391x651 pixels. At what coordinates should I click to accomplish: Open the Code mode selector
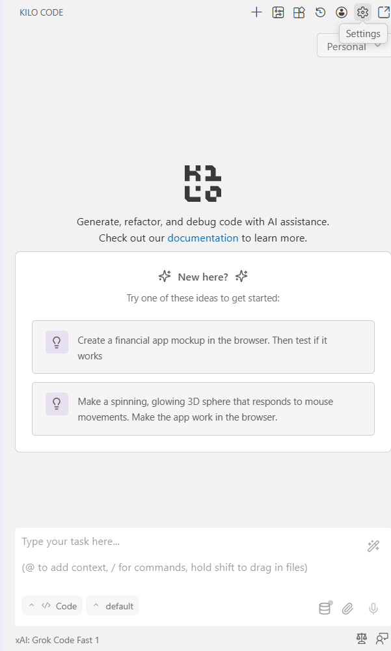tap(52, 606)
